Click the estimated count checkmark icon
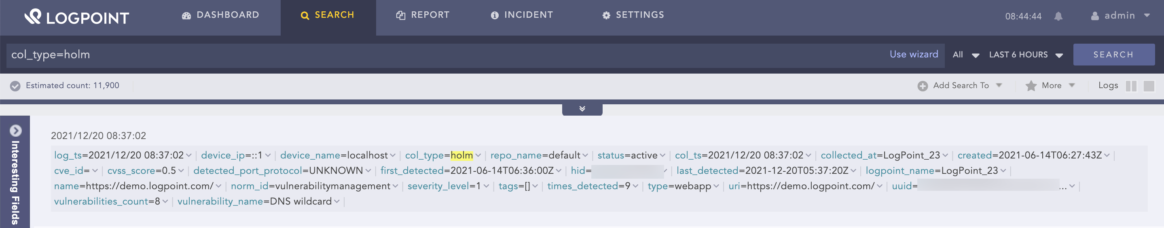Screen dimensions: 1164x228 point(15,86)
